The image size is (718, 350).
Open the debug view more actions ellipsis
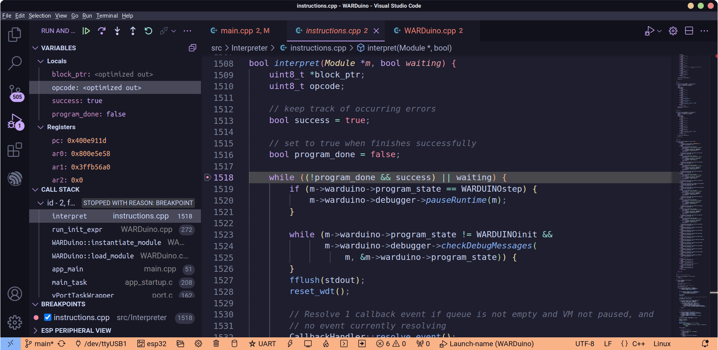tap(187, 31)
